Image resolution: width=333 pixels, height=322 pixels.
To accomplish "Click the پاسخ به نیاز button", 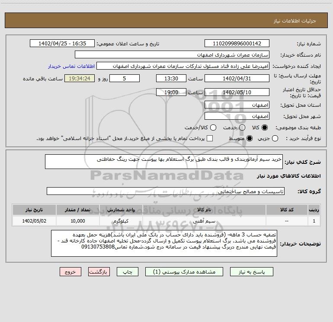I will click(x=252, y=272).
